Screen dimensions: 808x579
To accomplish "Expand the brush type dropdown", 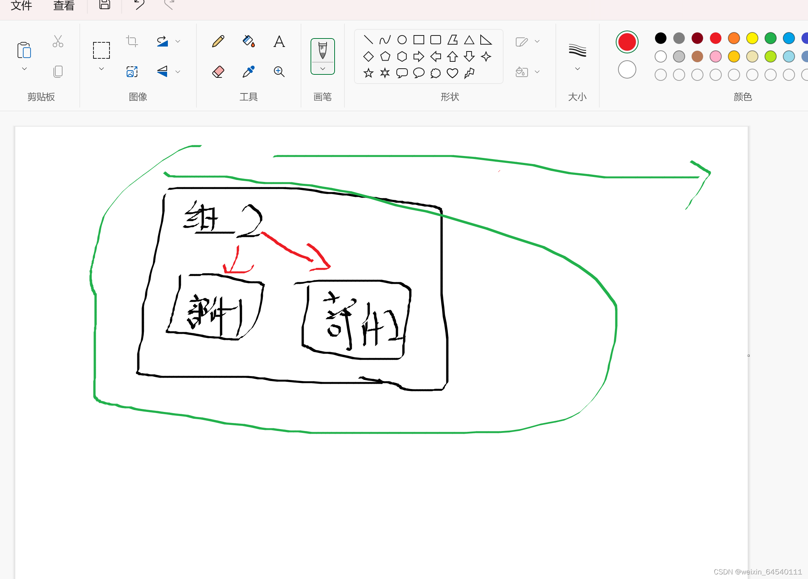I will click(x=323, y=69).
